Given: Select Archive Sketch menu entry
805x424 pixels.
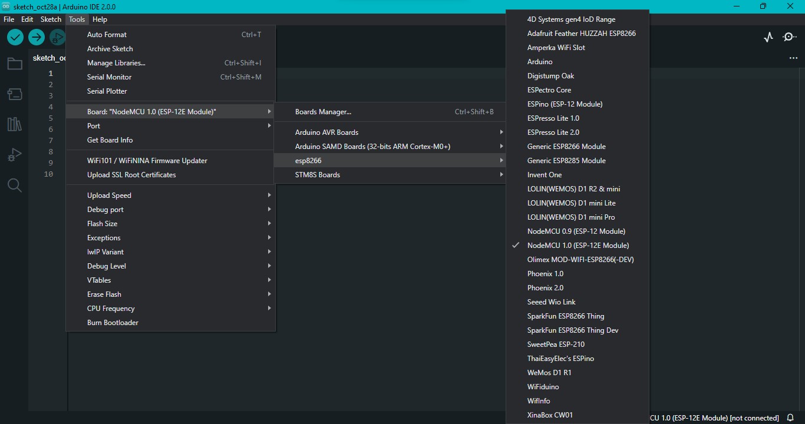Looking at the screenshot, I should [x=171, y=49].
